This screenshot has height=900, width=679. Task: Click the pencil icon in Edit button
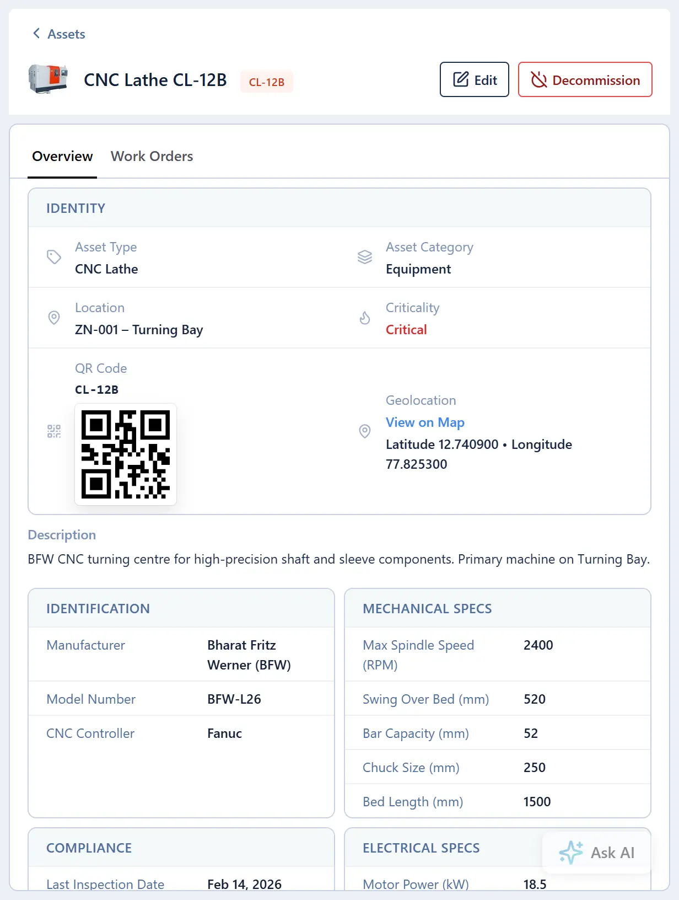(x=461, y=79)
